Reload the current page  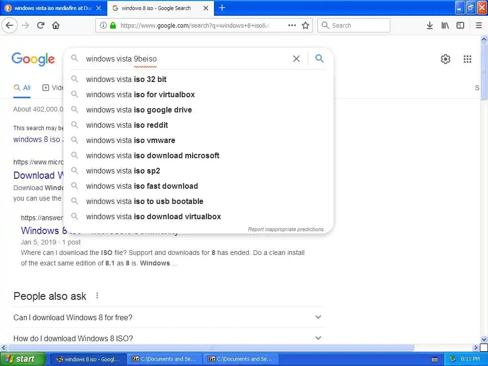pyautogui.click(x=41, y=25)
